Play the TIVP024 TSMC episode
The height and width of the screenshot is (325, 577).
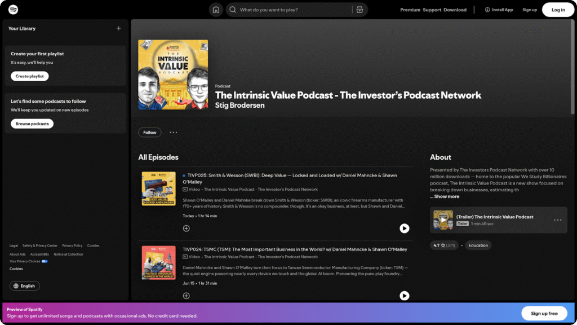(405, 296)
